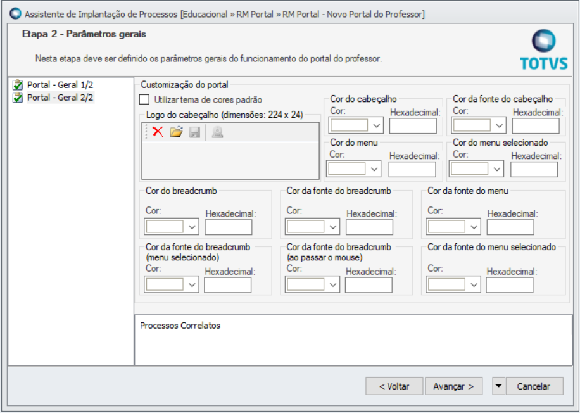Open logo image file with folder icon
This screenshot has height=413, width=580.
click(x=176, y=132)
